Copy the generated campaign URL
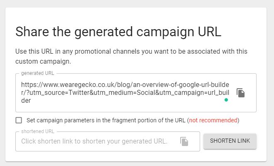The height and width of the screenshot is (166, 274). (240, 93)
